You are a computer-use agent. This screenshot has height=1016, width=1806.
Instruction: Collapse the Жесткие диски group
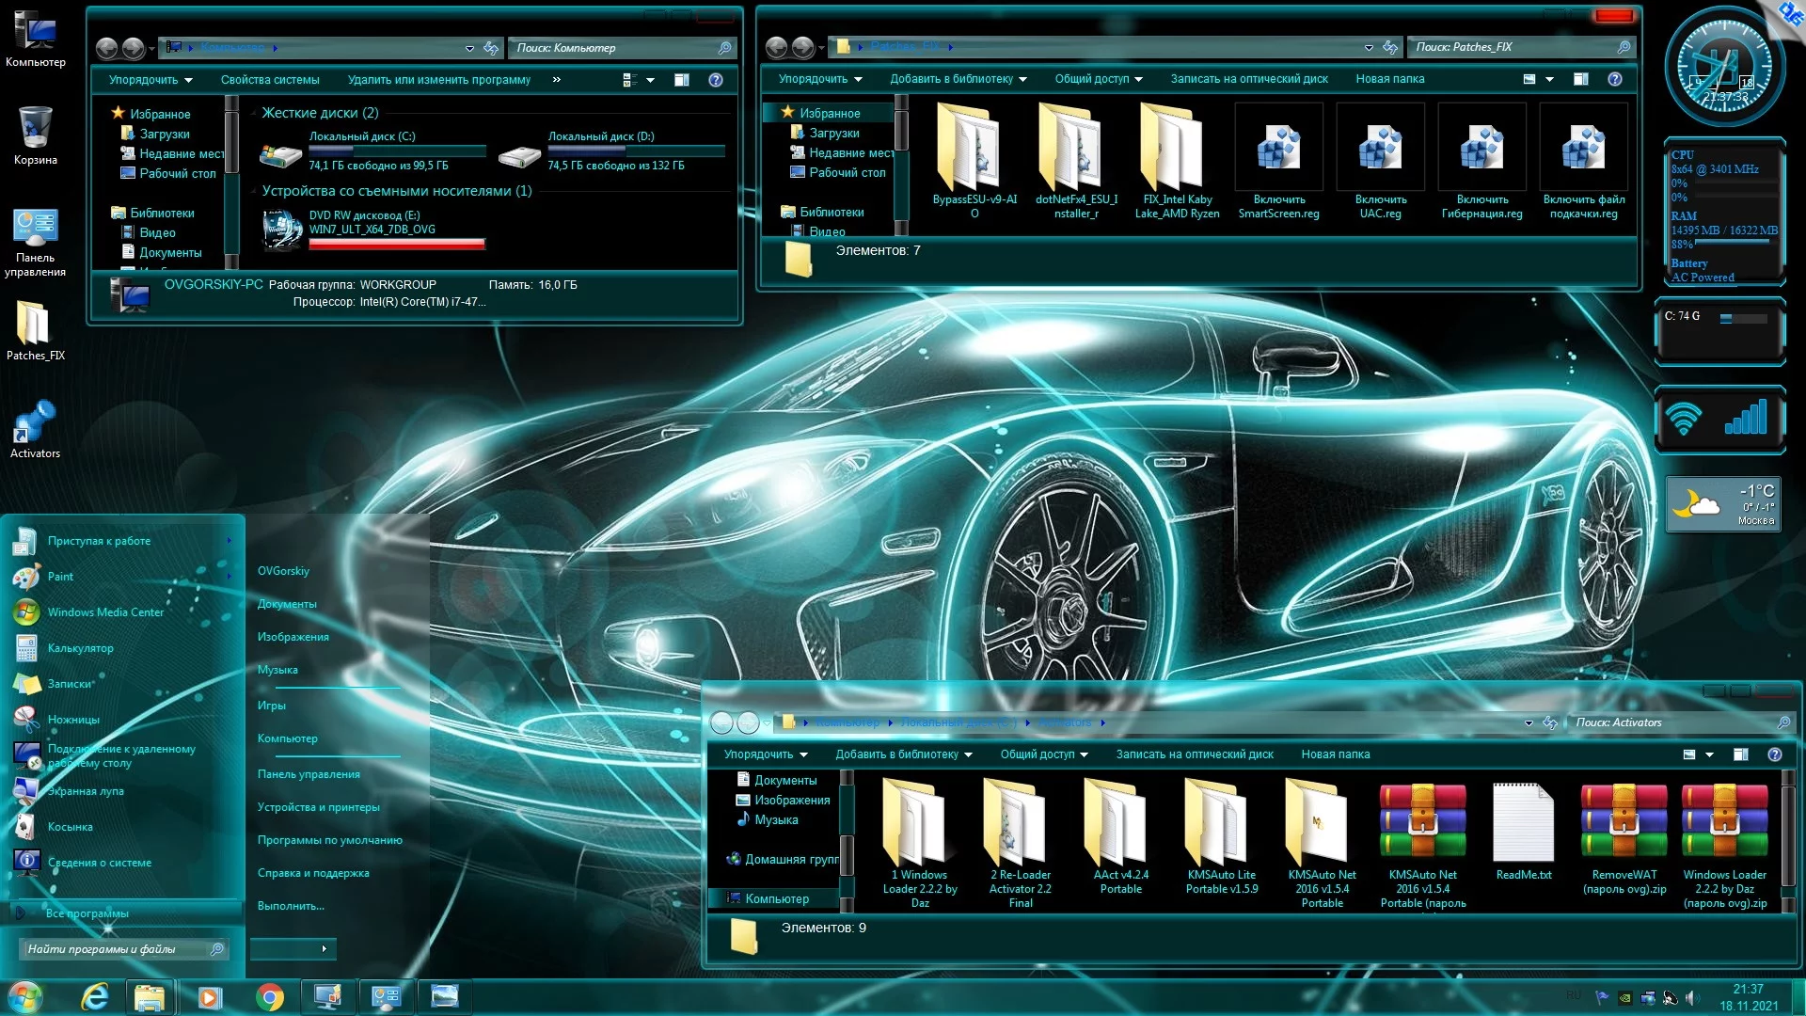click(253, 114)
